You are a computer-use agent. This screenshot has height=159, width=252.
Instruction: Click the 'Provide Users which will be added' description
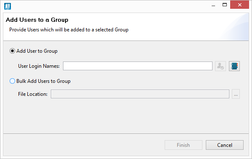(69, 30)
